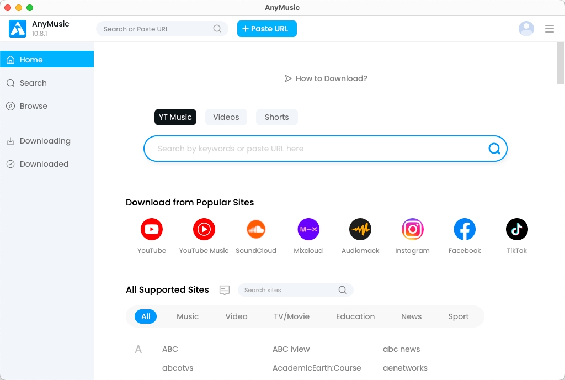Select the All sites filter
The image size is (565, 380).
click(146, 316)
